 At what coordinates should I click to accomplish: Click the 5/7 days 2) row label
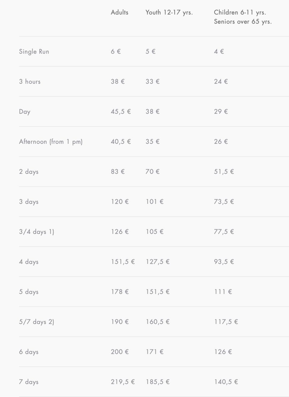point(36,322)
